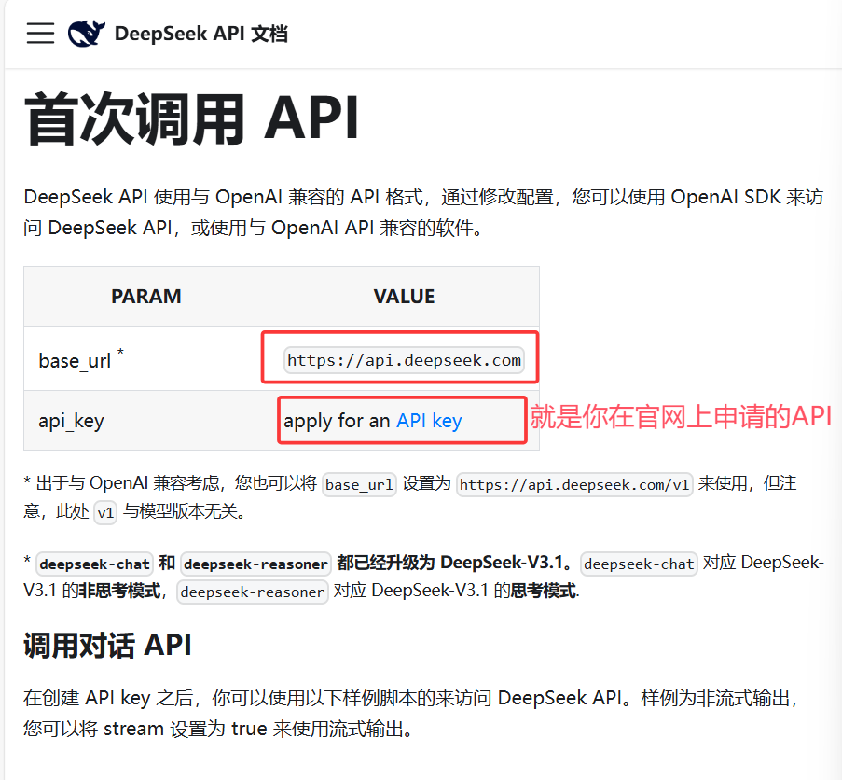Click the bold deepseek-reasoner code tag
This screenshot has height=780, width=842.
click(255, 564)
